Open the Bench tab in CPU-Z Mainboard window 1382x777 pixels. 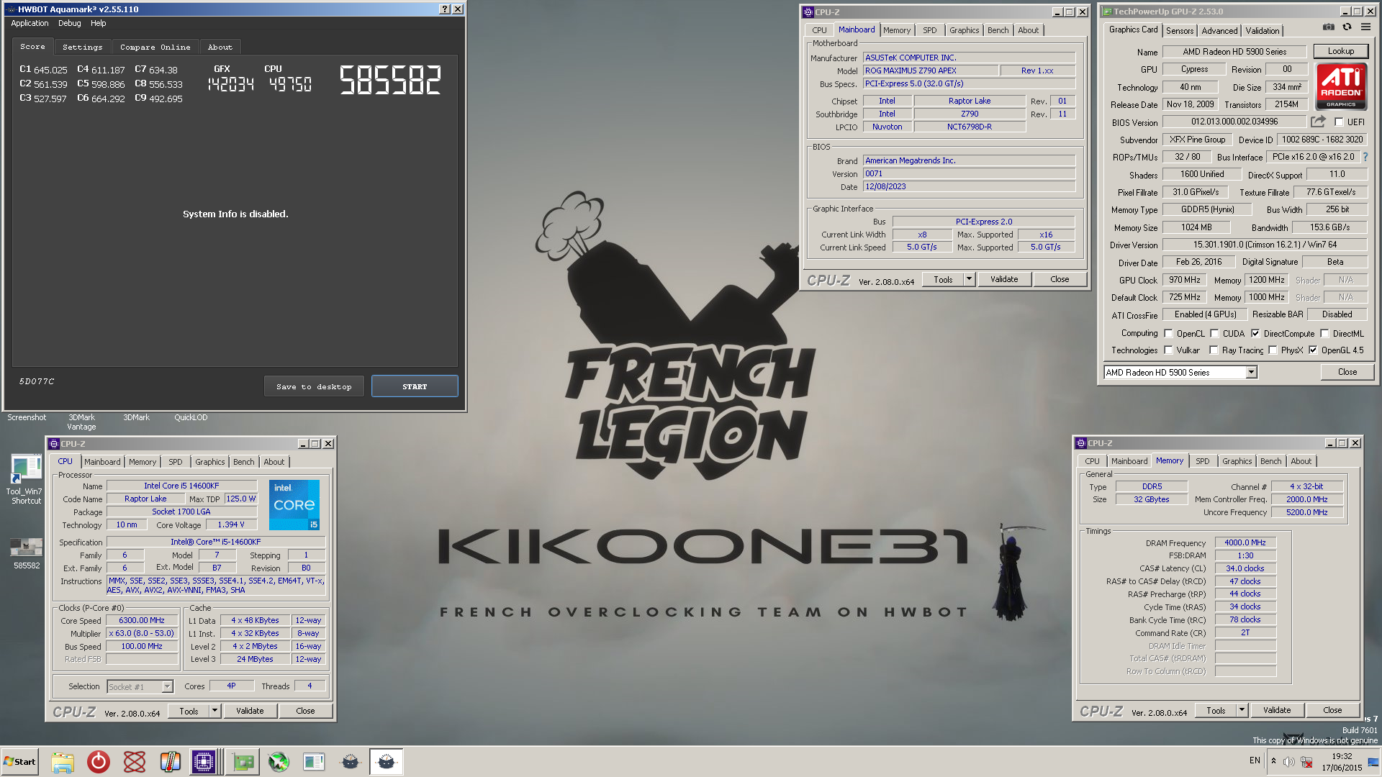998,30
